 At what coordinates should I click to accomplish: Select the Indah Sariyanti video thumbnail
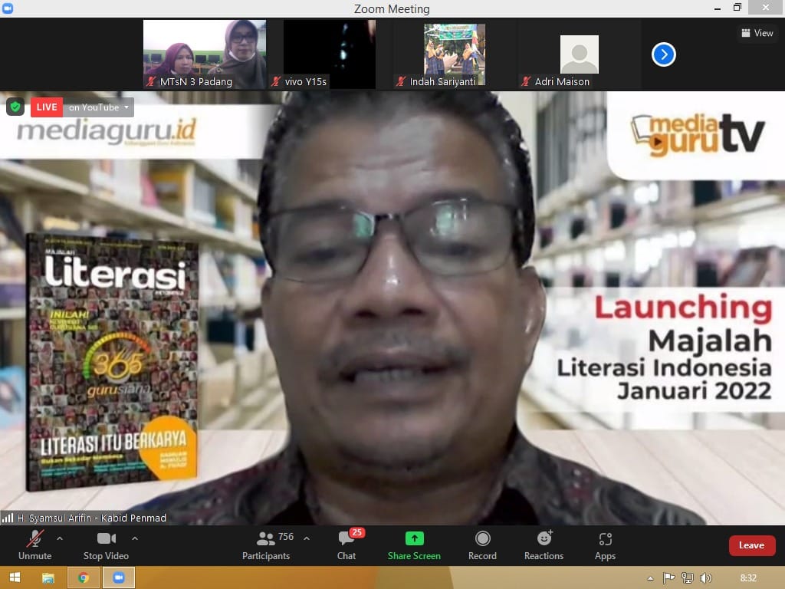[x=455, y=54]
